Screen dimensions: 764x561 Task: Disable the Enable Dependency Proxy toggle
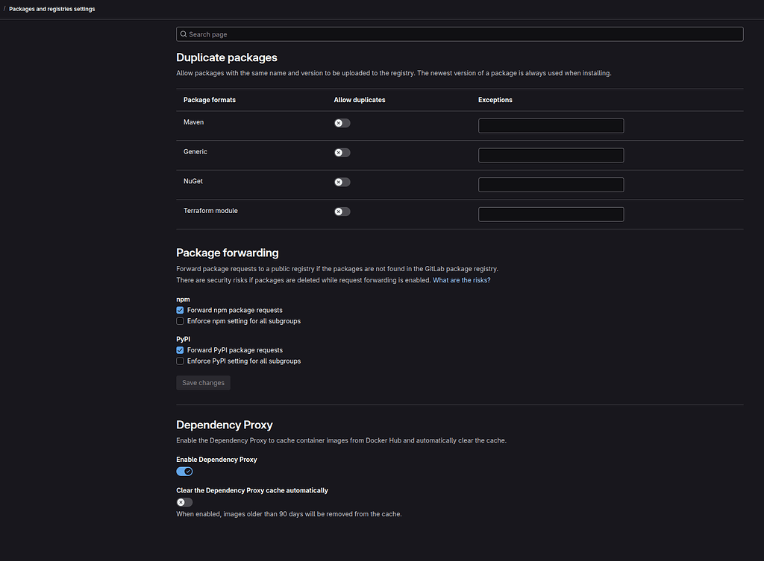[184, 471]
